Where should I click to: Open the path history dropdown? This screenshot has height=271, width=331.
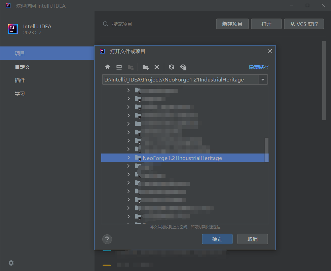point(263,80)
